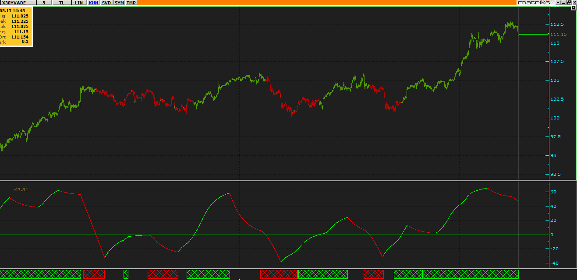Click the first red hatched signal bar

pos(94,274)
